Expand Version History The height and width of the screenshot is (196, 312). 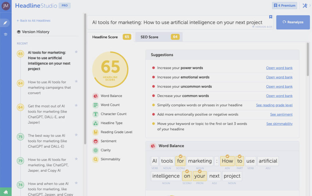[x=34, y=32]
